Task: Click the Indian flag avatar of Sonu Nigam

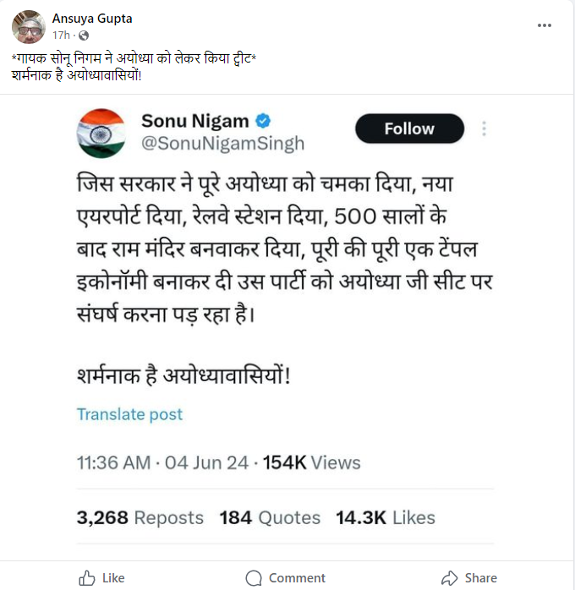Action: click(x=101, y=132)
